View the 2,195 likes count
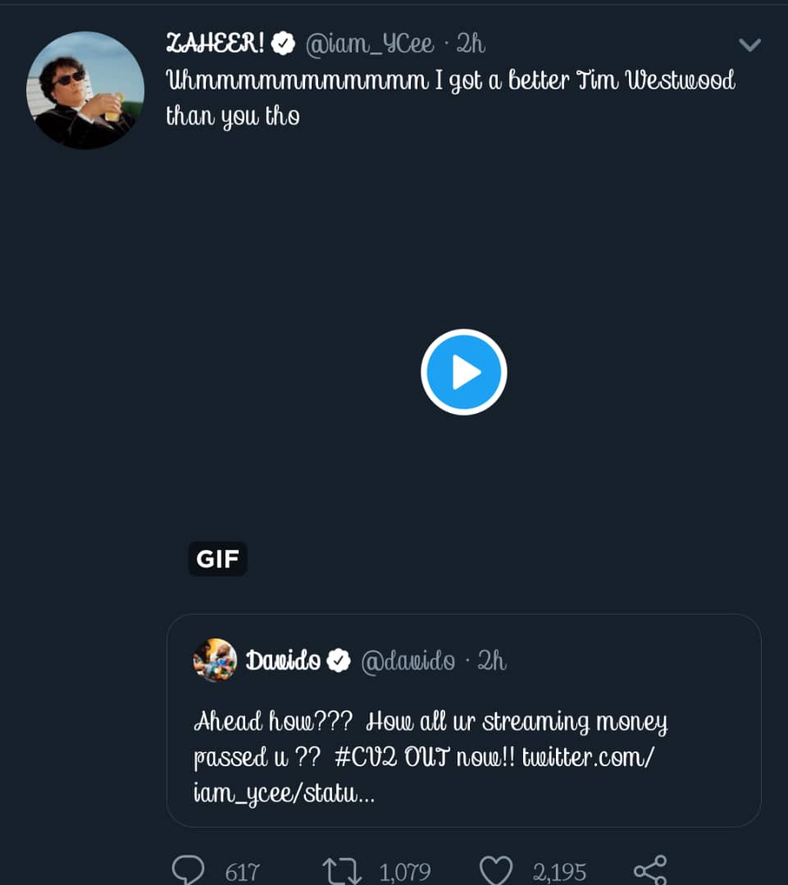Image resolution: width=788 pixels, height=885 pixels. [x=559, y=872]
